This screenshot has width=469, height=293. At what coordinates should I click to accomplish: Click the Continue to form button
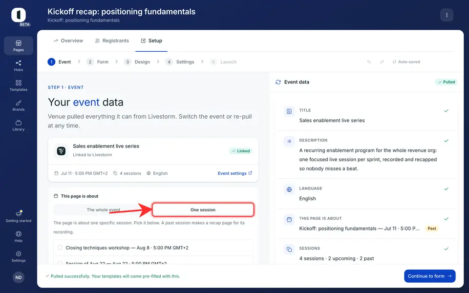(x=429, y=276)
